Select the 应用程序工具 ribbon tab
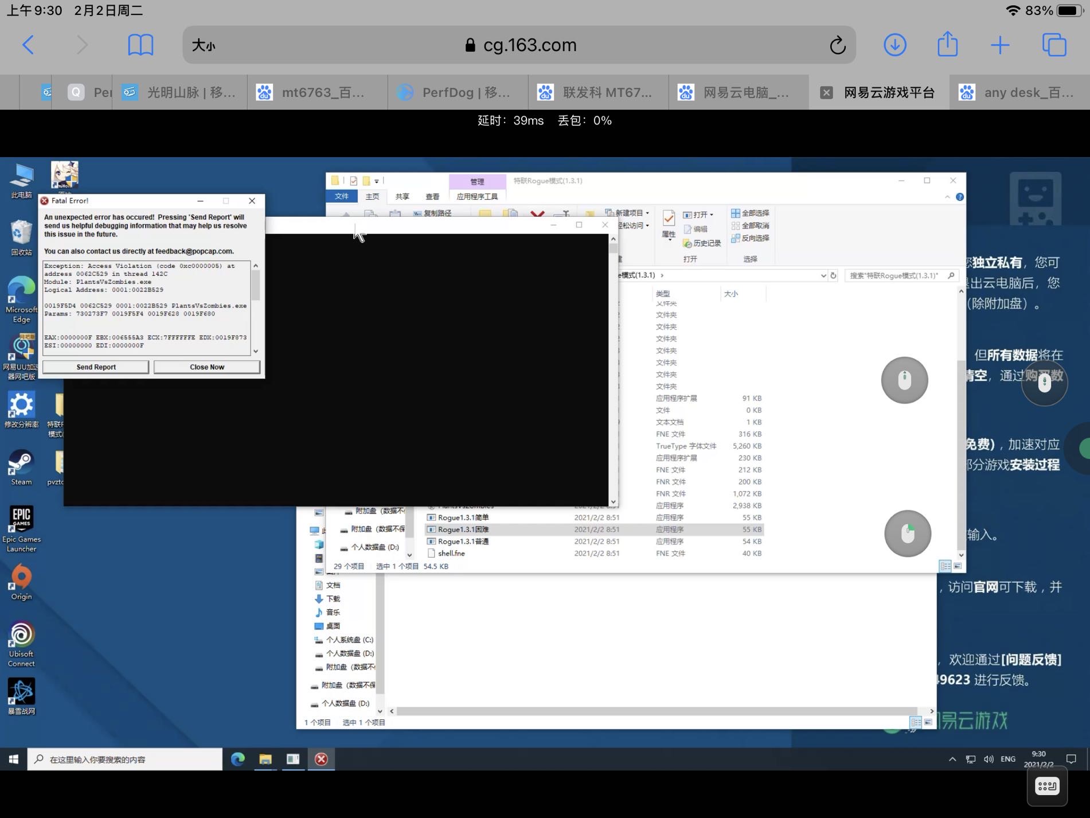 tap(477, 196)
